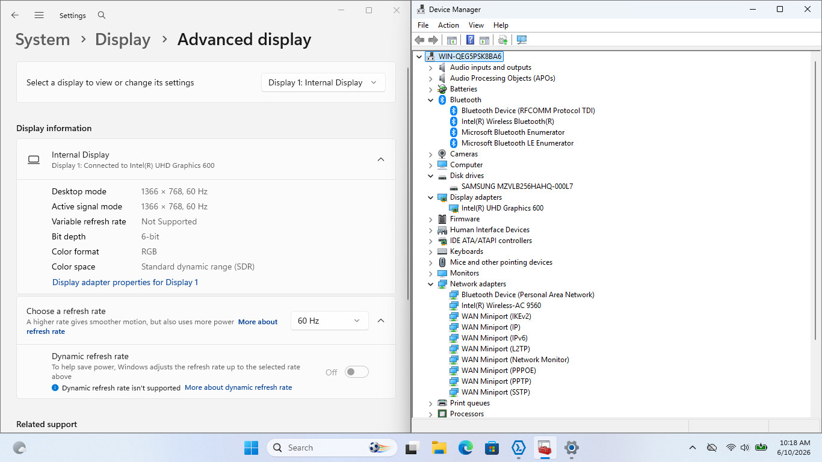822x462 pixels.
Task: Expand the Audio inputs and outputs node
Action: pos(430,67)
